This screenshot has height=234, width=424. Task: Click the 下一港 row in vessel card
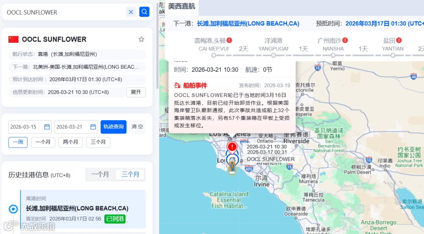click(77, 67)
